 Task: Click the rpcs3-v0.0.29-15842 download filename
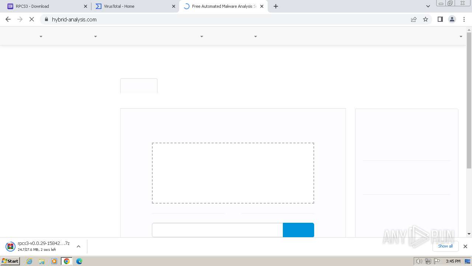44,243
